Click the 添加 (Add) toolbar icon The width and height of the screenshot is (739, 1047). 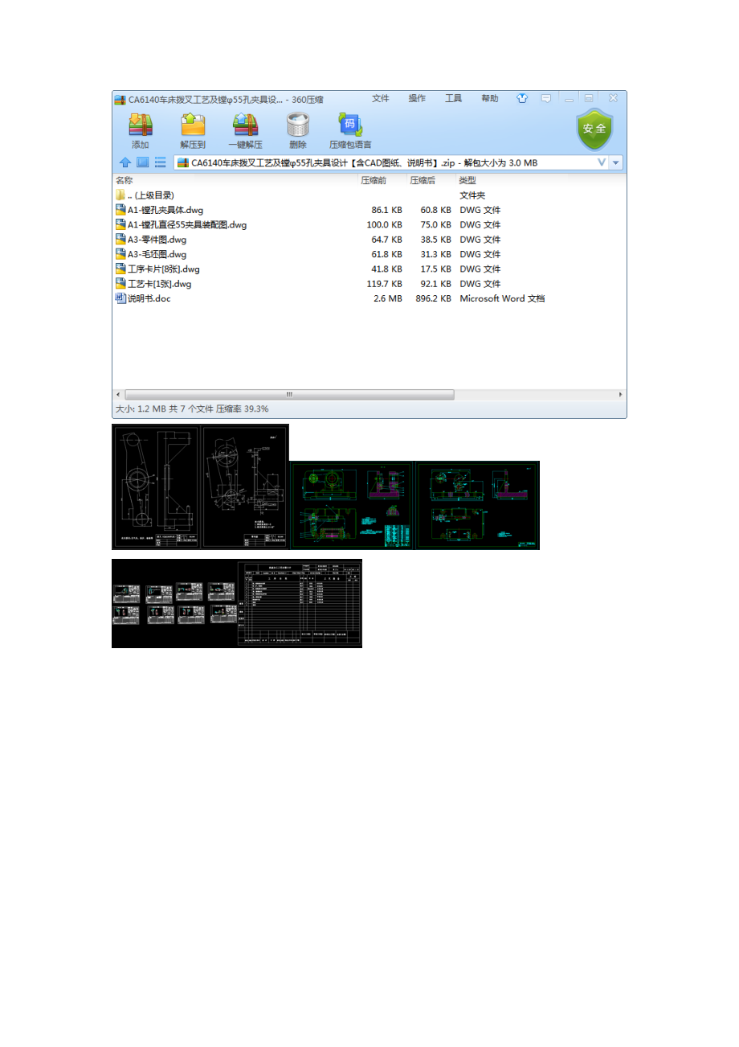[x=140, y=124]
